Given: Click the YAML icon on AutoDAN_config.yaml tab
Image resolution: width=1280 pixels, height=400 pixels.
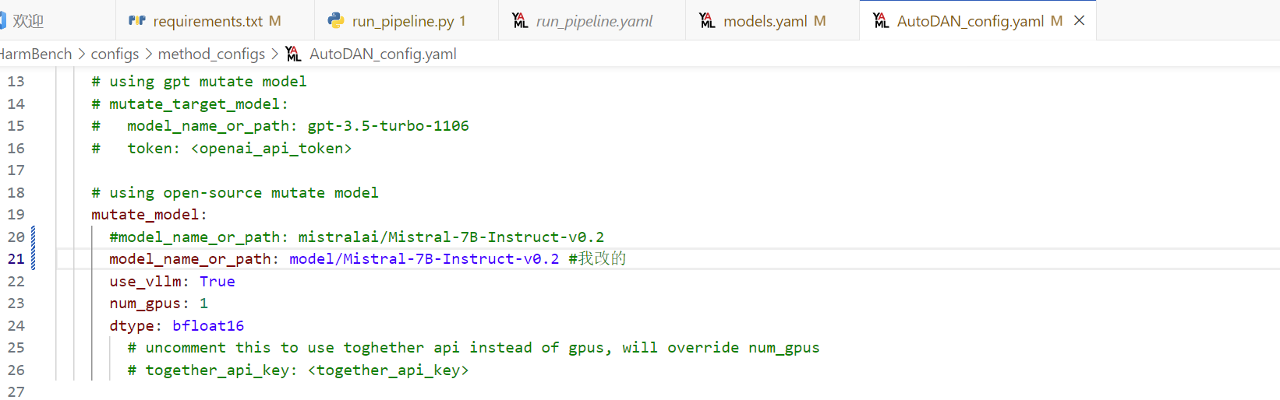Looking at the screenshot, I should point(881,21).
